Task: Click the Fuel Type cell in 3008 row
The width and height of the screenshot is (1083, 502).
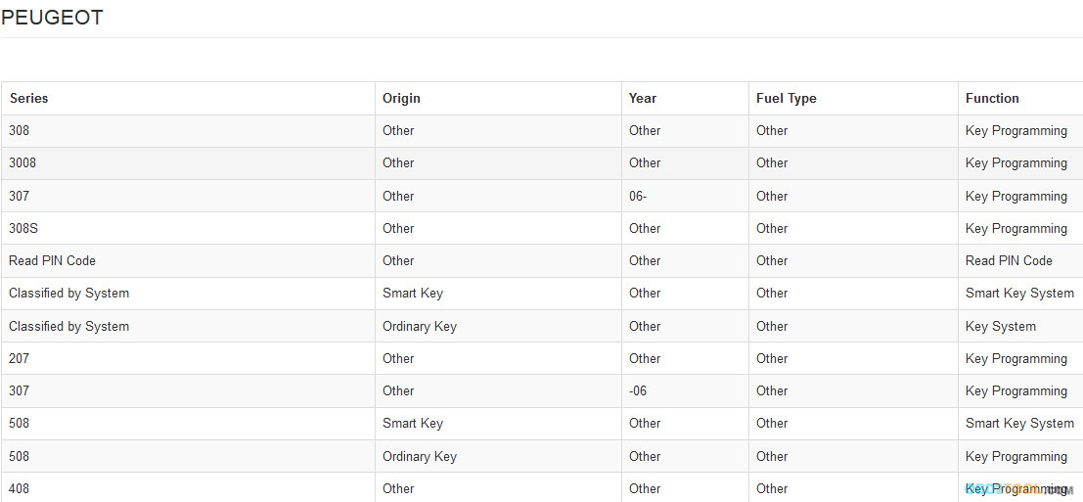Action: click(x=853, y=163)
